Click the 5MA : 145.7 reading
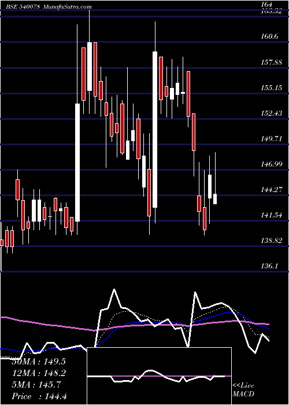The width and height of the screenshot is (289, 405). pos(36,385)
